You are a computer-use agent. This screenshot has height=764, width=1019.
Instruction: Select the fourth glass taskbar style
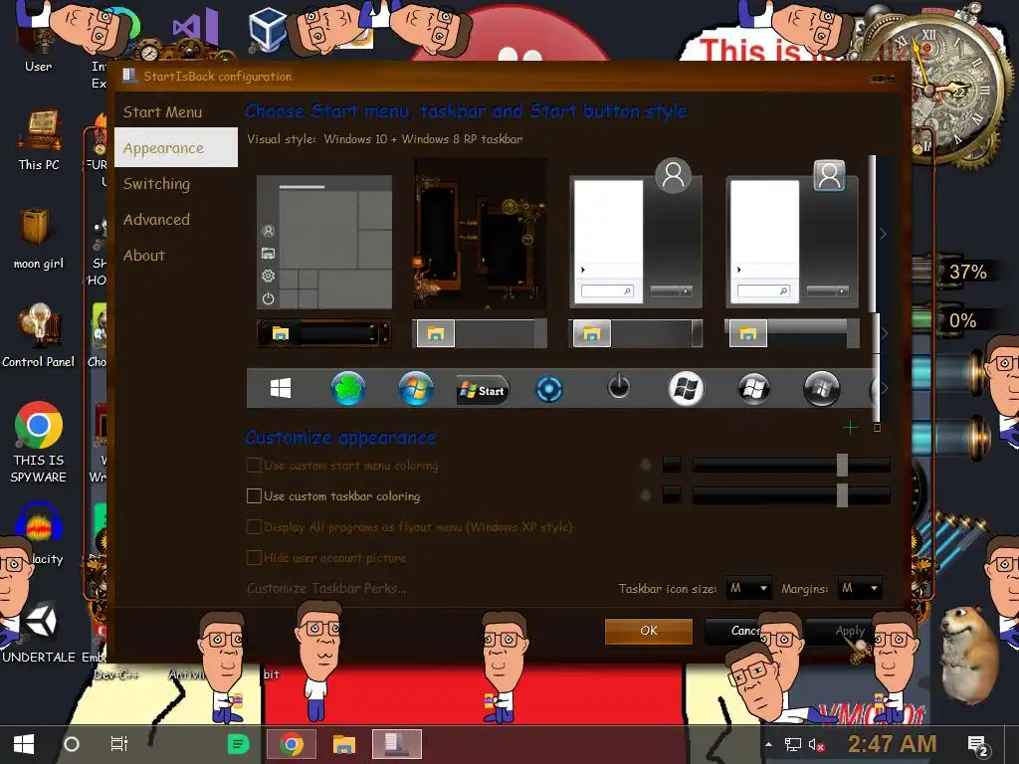(x=791, y=333)
